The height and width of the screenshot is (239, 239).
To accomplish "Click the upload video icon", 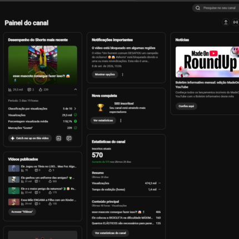I will (226, 22).
